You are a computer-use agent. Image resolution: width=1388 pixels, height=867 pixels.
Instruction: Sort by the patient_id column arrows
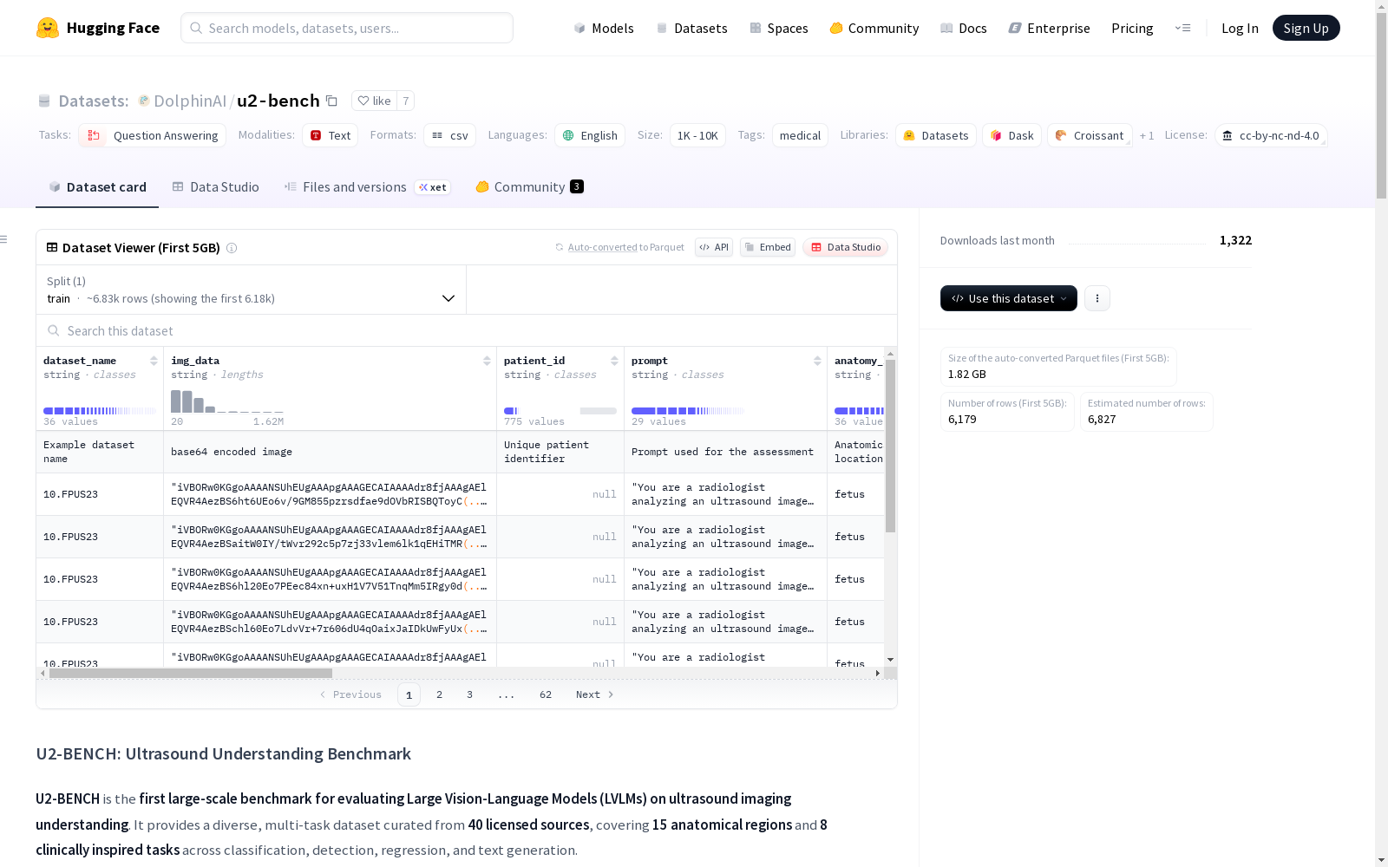pos(614,361)
